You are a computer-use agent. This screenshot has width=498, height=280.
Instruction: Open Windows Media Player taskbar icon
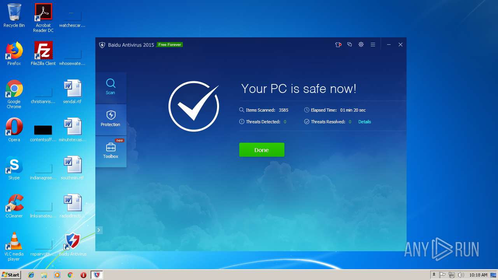pyautogui.click(x=57, y=275)
